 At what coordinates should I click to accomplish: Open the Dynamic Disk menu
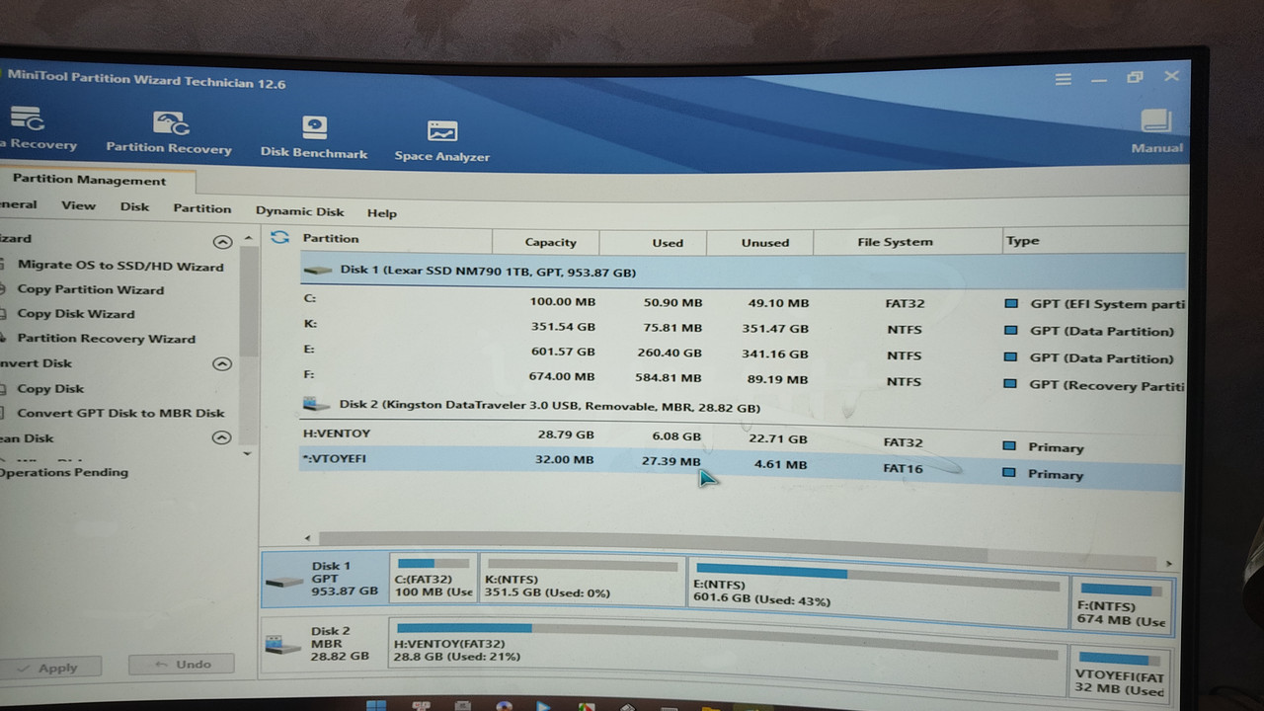(299, 211)
